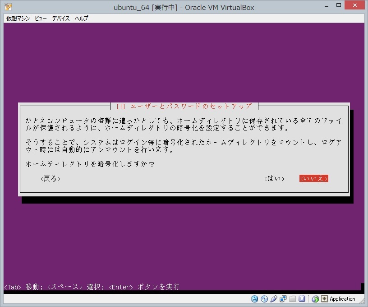This screenshot has height=307, width=368.
Task: Click the shared folders status icon
Action: (292, 299)
